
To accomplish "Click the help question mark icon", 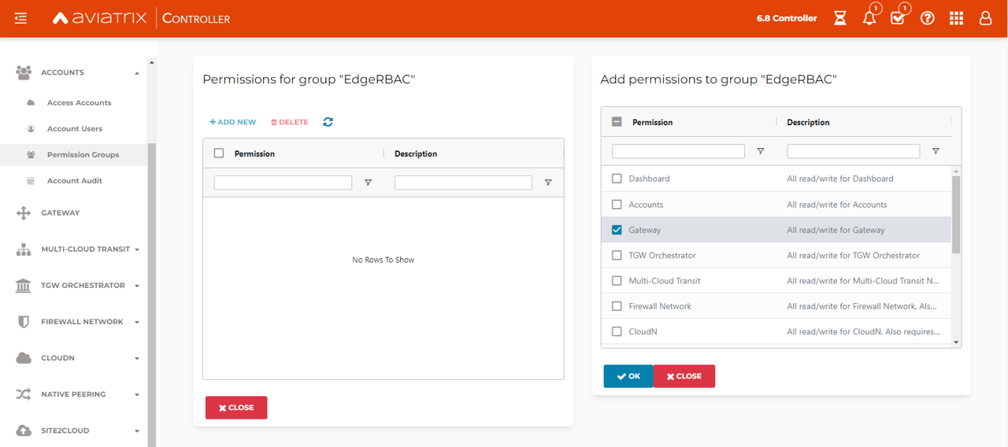I will tap(928, 18).
